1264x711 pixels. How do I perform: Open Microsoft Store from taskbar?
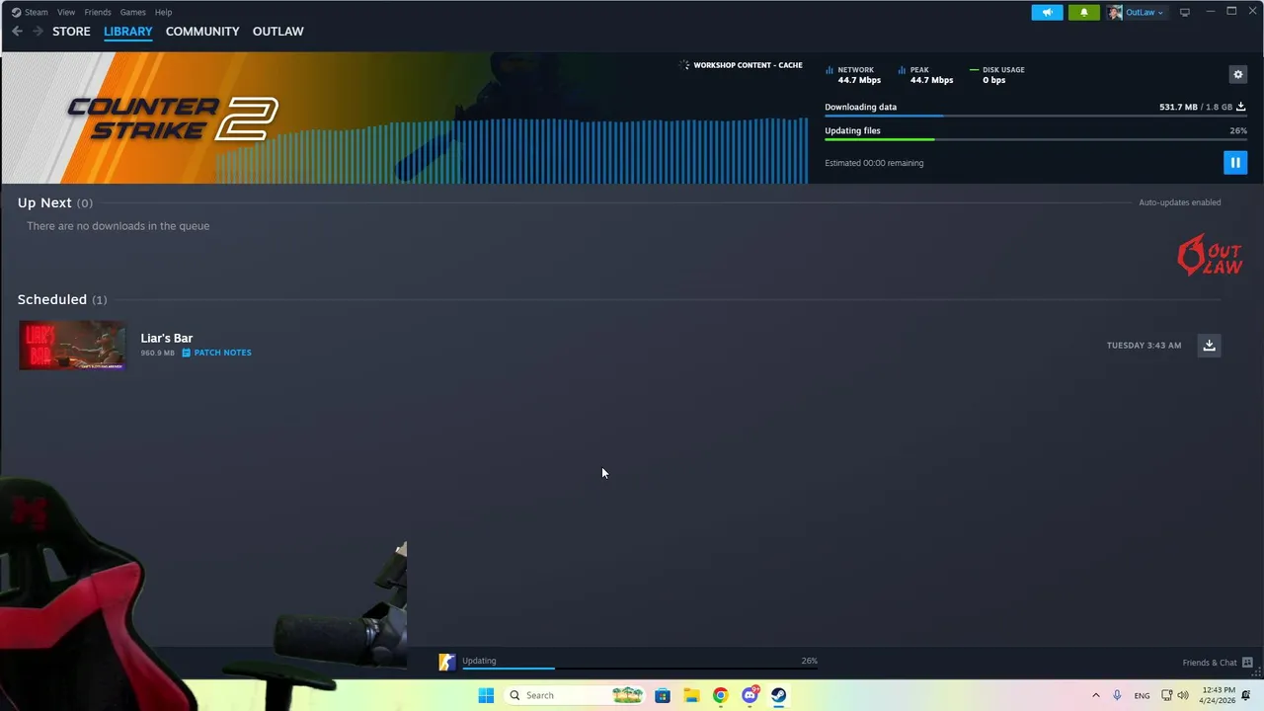663,695
